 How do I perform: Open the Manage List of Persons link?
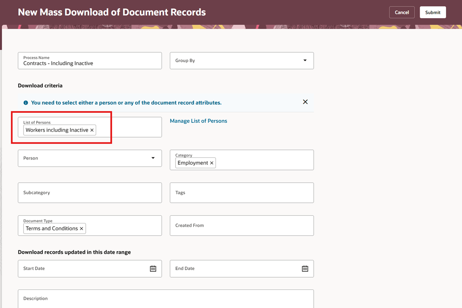click(x=198, y=121)
